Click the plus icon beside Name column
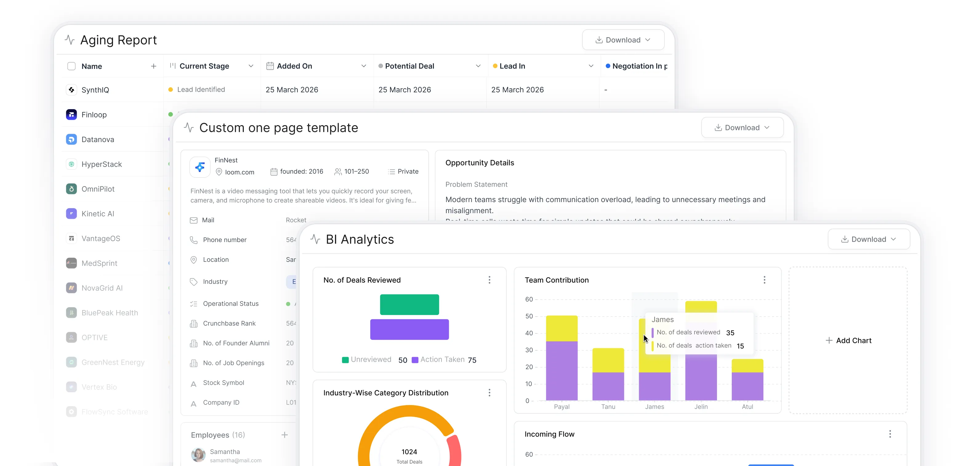Image resolution: width=967 pixels, height=466 pixels. point(154,66)
